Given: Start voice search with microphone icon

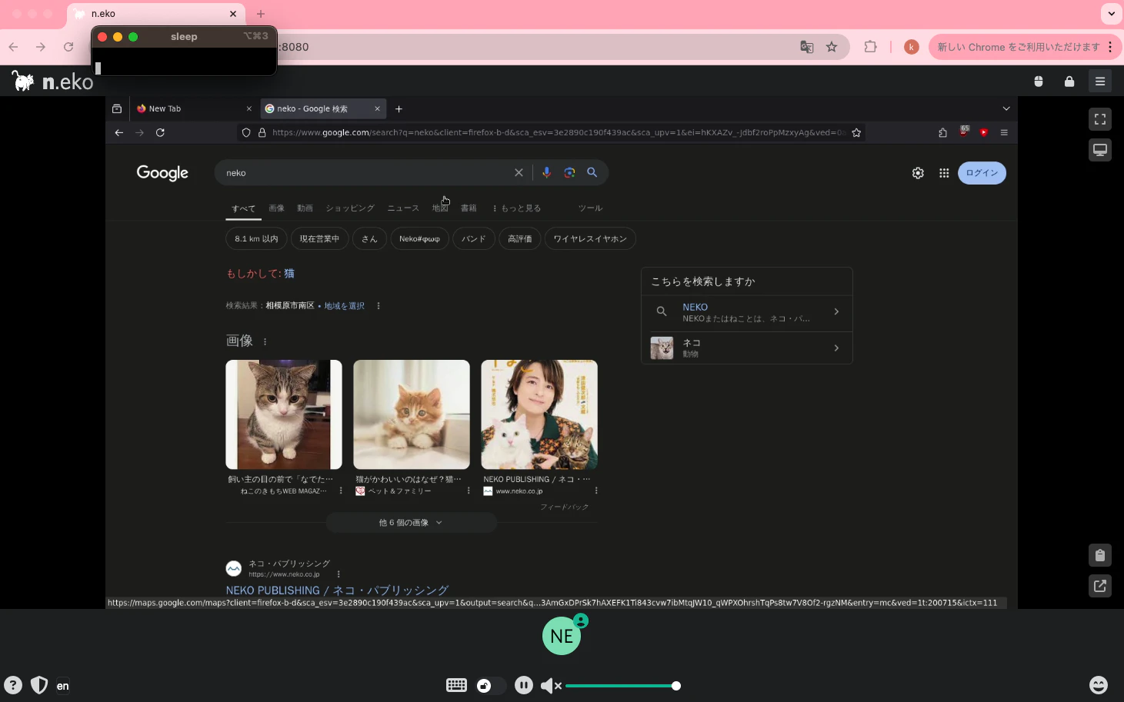Looking at the screenshot, I should pyautogui.click(x=546, y=172).
